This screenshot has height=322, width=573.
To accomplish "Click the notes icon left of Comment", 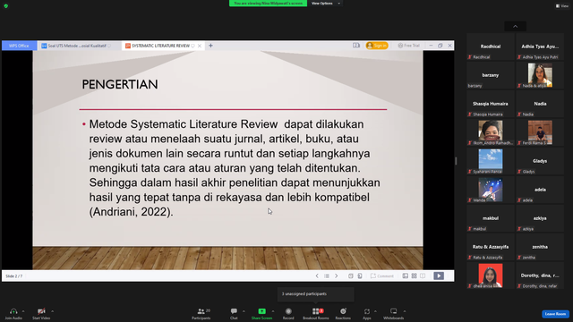I will 360,276.
